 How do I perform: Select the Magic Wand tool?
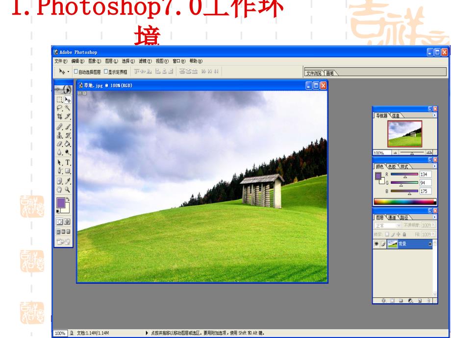tap(68, 108)
